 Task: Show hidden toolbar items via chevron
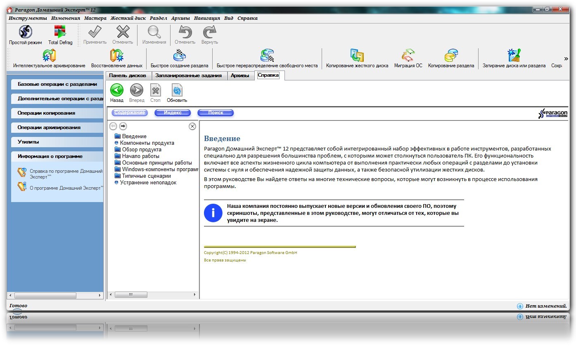point(566,59)
